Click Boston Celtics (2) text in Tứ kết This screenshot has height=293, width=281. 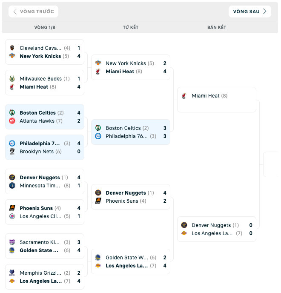[127, 128]
